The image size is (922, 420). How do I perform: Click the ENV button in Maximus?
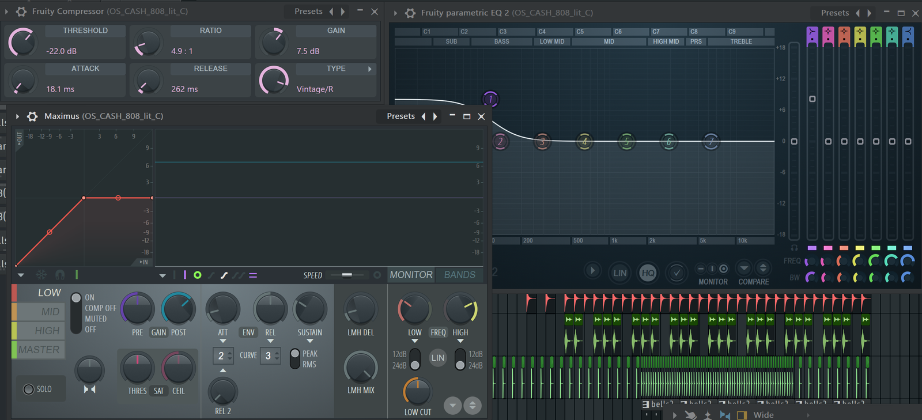pyautogui.click(x=248, y=332)
